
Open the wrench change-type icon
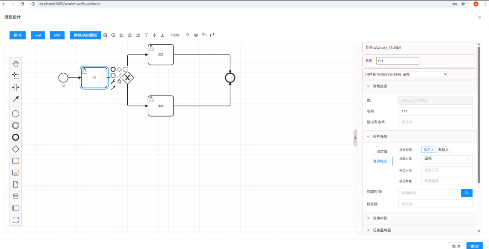coord(113,82)
